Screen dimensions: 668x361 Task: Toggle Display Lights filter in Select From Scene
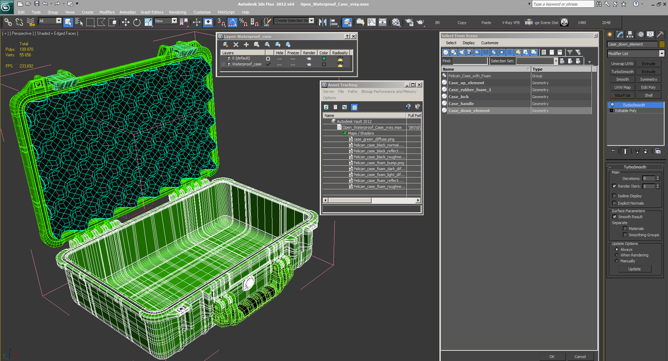(x=462, y=52)
